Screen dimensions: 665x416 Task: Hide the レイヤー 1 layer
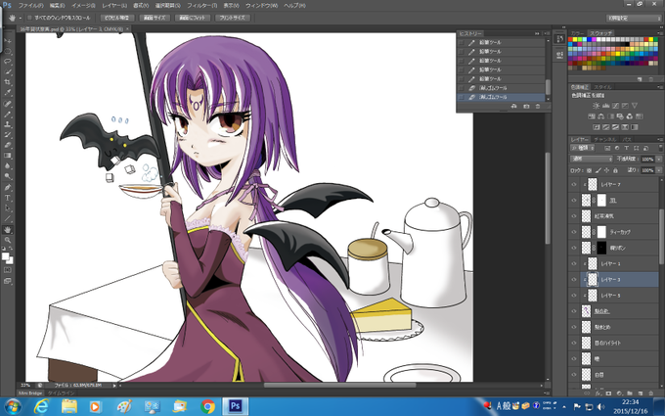tap(574, 263)
